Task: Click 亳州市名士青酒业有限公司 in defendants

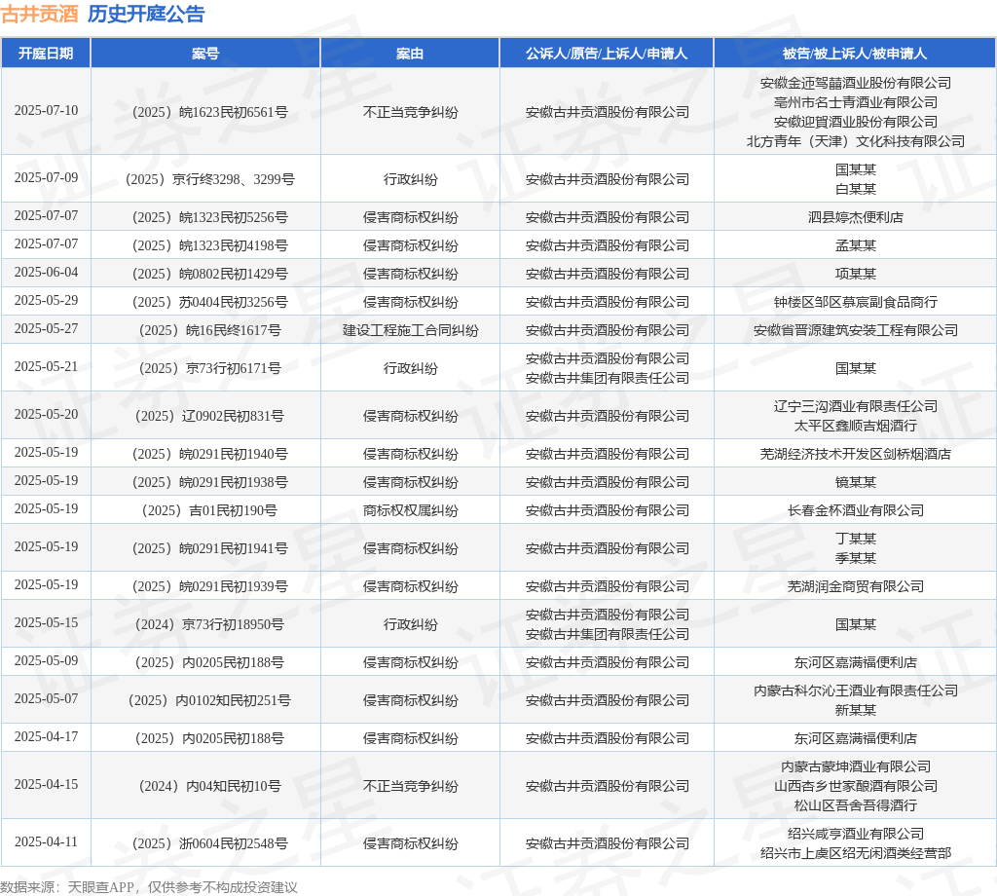Action: 856,102
